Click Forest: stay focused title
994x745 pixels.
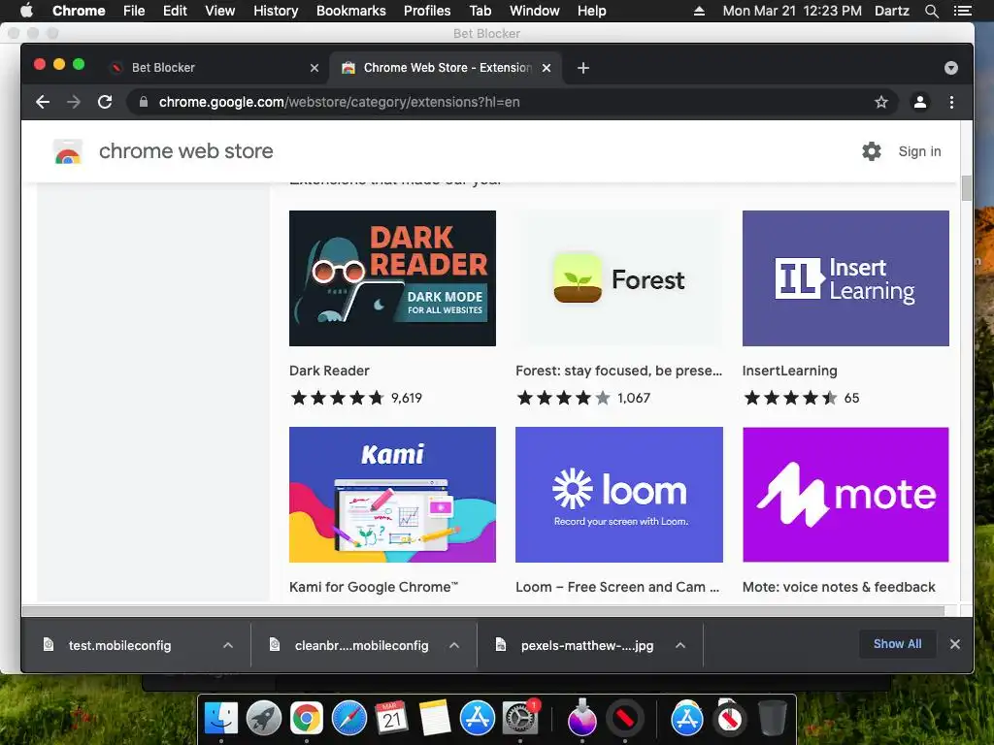click(618, 371)
